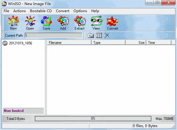Image resolution: width=177 pixels, height=130 pixels.
Task: Open the Options menu
Action: [x=80, y=11]
